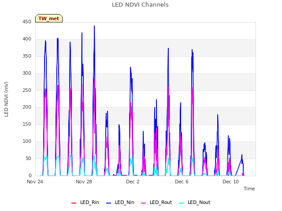Click the 0 y-axis tick label

(30, 175)
